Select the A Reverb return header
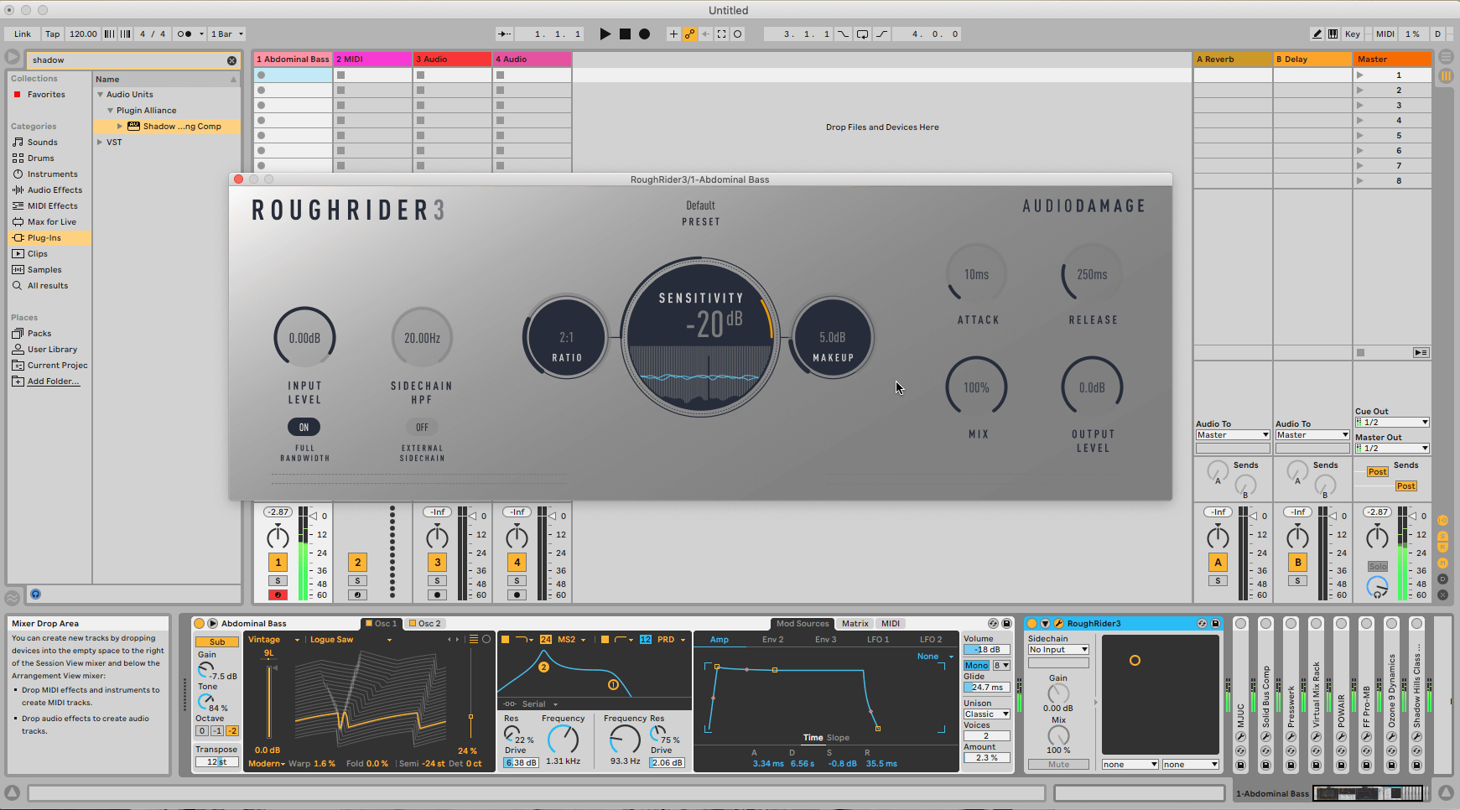The height and width of the screenshot is (810, 1460). click(1233, 60)
